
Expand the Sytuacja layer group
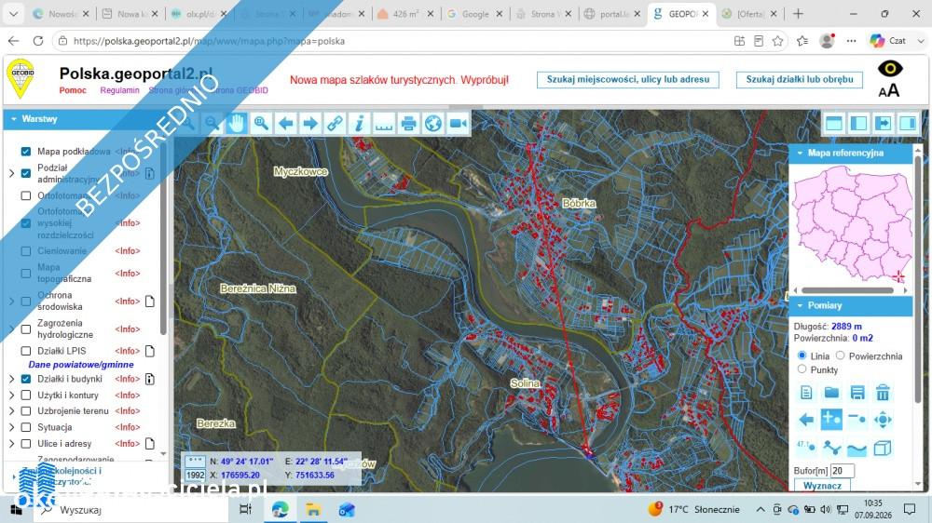click(11, 427)
